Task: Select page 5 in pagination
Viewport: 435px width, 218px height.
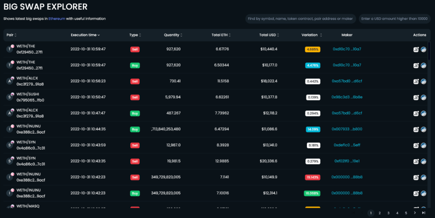Action: [406, 213]
